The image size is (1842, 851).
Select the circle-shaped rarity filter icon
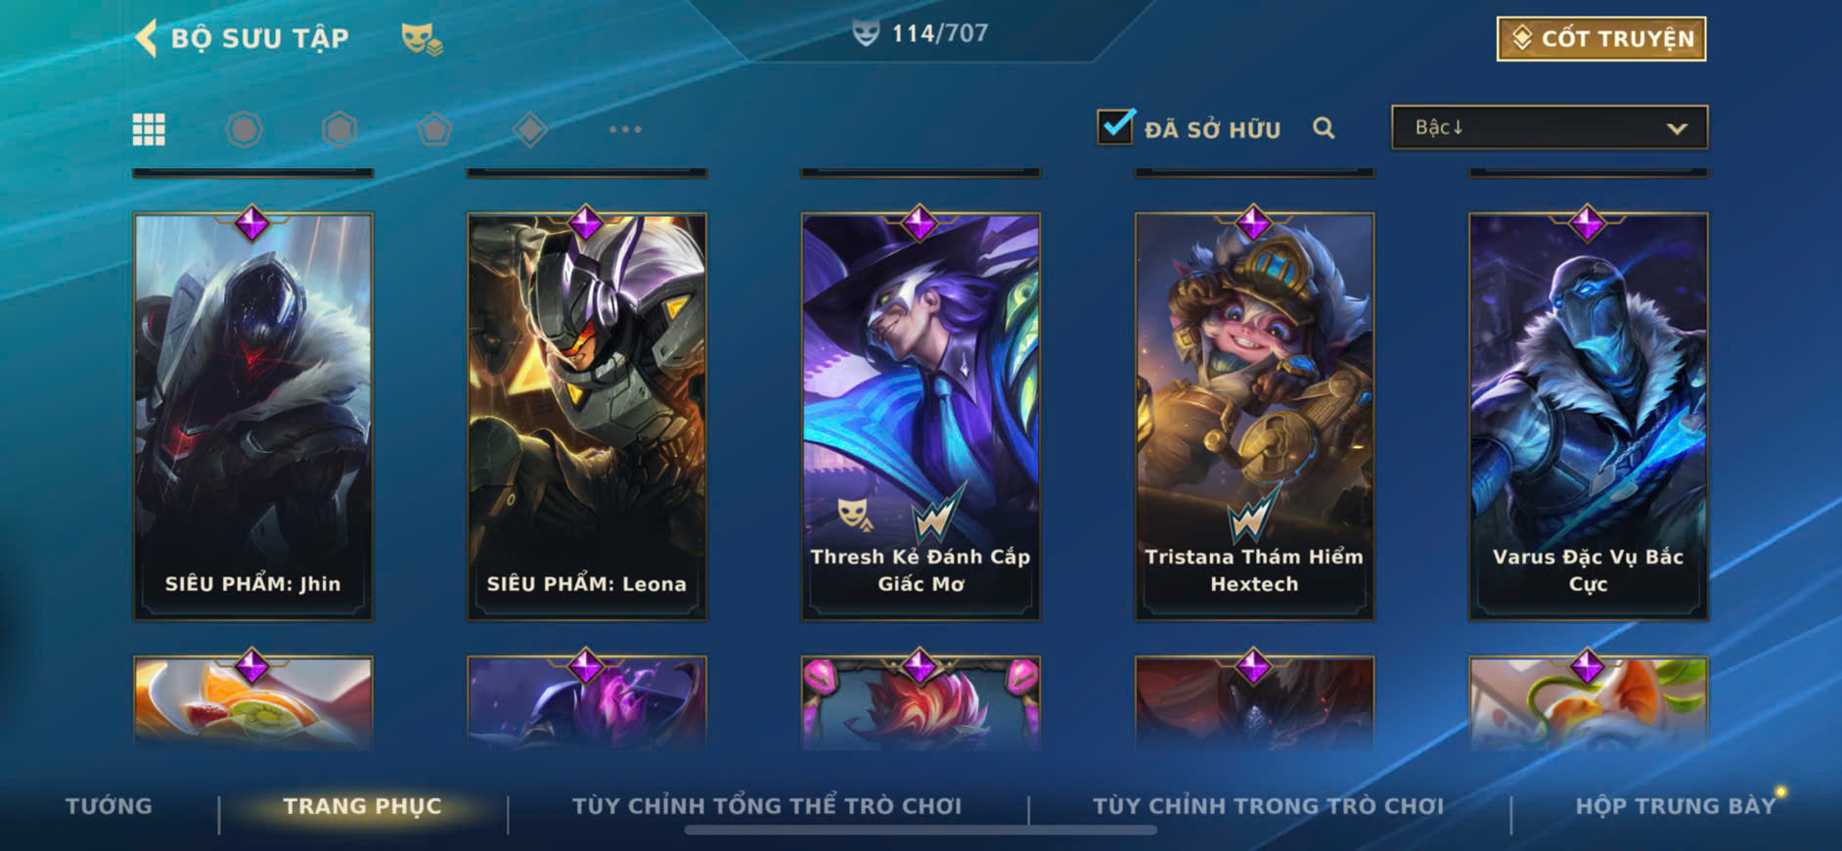point(244,129)
